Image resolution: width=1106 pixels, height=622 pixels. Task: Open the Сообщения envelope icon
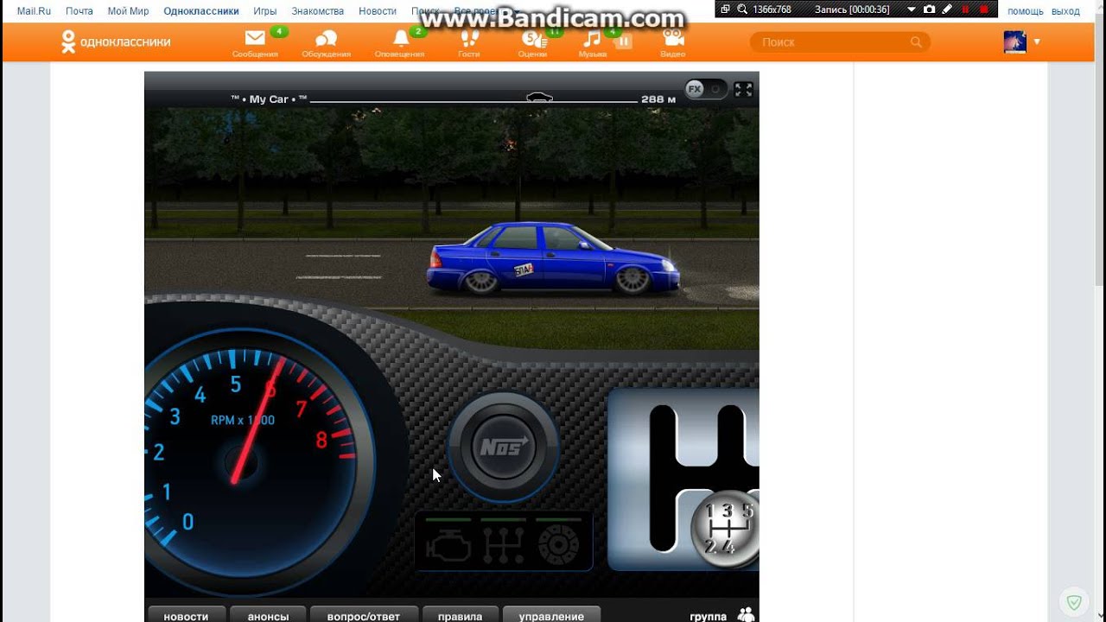tap(255, 39)
